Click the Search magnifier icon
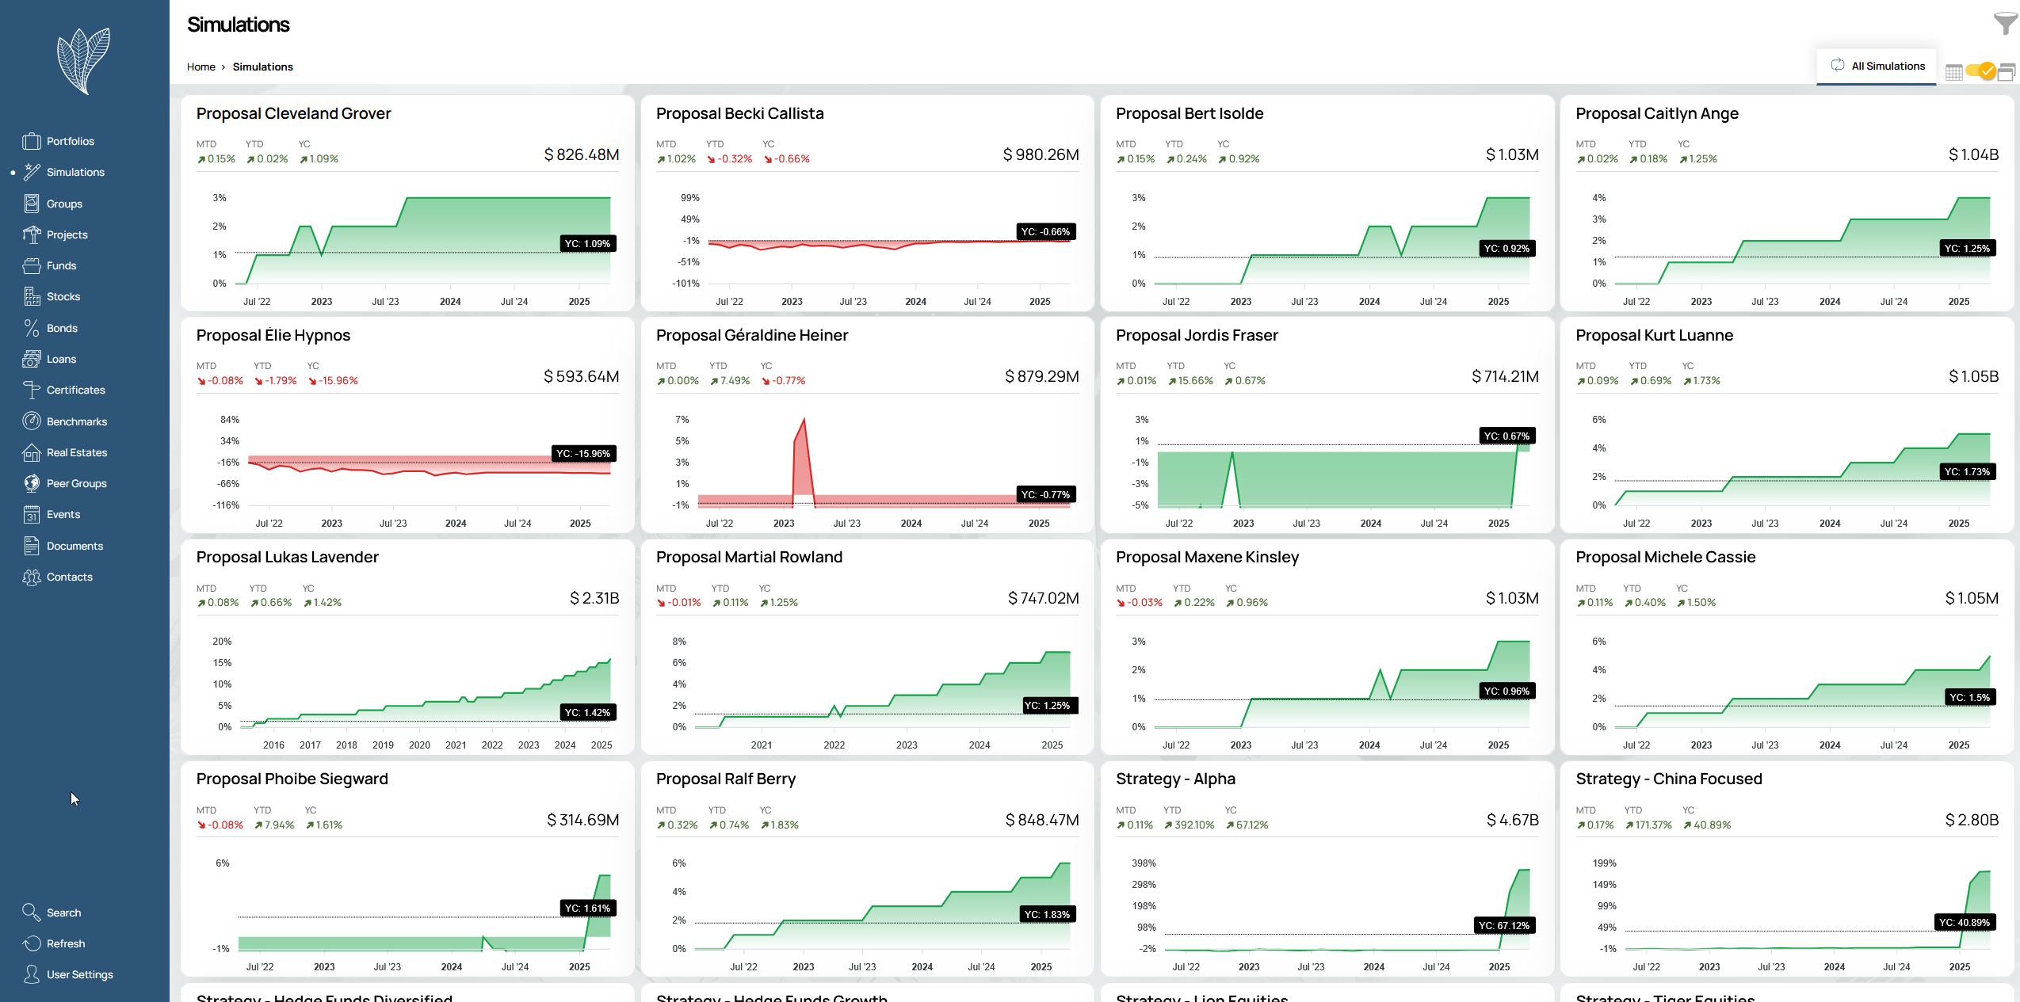This screenshot has width=2020, height=1002. point(32,912)
